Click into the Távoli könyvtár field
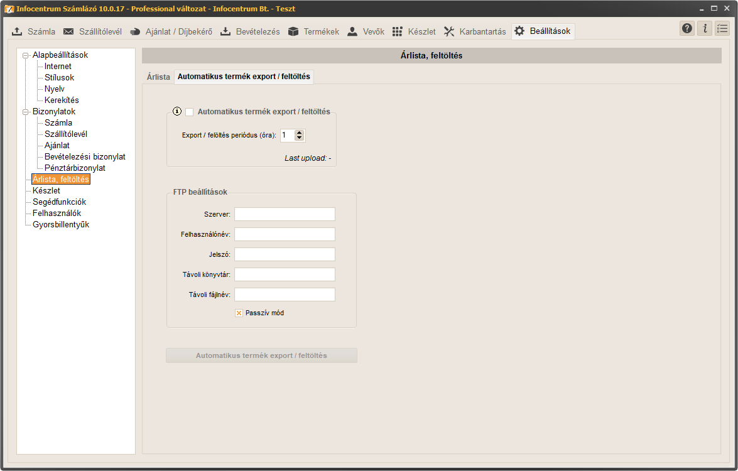This screenshot has width=738, height=471. click(x=285, y=274)
